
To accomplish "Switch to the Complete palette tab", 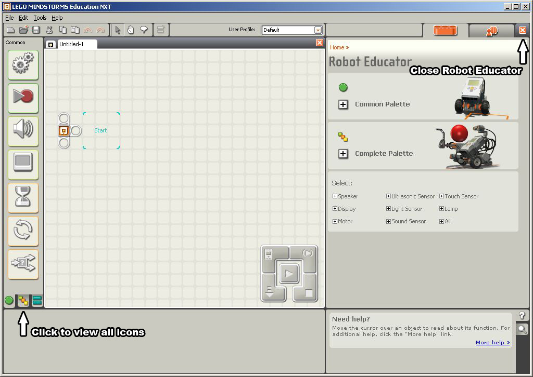I will [x=23, y=300].
